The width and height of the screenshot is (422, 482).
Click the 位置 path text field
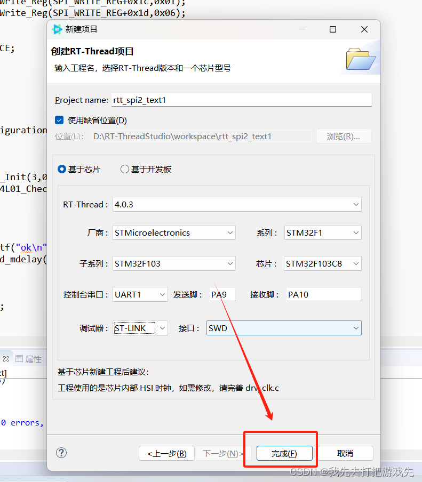point(202,136)
